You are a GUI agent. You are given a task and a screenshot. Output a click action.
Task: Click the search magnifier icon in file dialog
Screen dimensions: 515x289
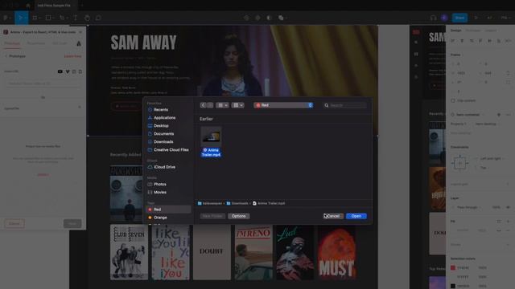point(327,105)
